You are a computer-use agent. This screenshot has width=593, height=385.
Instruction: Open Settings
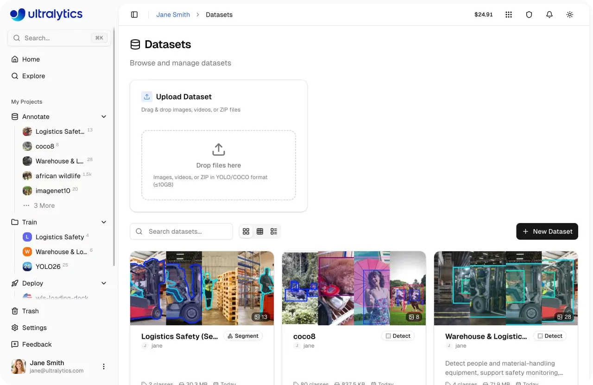click(59, 328)
